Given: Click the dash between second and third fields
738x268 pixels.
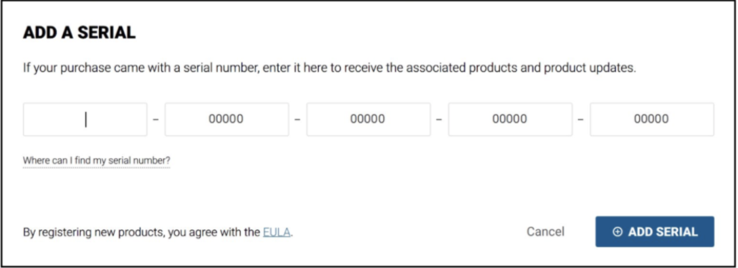Looking at the screenshot, I should pos(297,120).
